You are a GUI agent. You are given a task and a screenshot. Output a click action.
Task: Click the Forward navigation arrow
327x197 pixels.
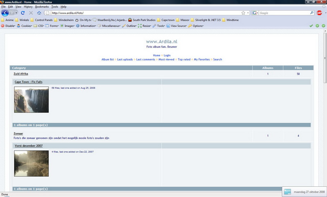click(x=12, y=13)
